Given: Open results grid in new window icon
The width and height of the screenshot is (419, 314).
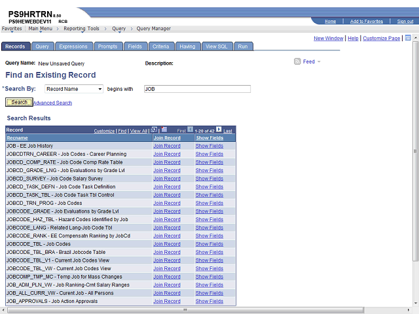Looking at the screenshot, I should coord(154,130).
